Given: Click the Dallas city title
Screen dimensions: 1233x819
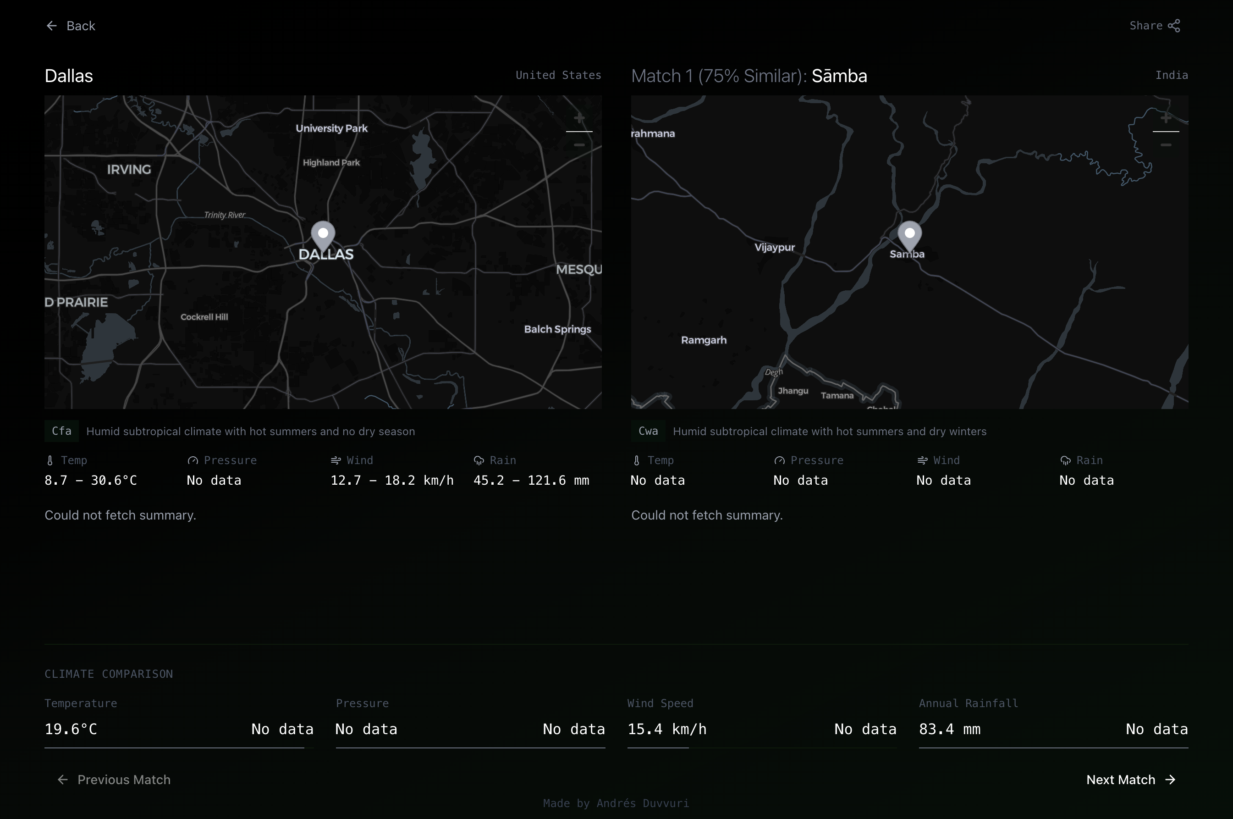Looking at the screenshot, I should pyautogui.click(x=68, y=75).
